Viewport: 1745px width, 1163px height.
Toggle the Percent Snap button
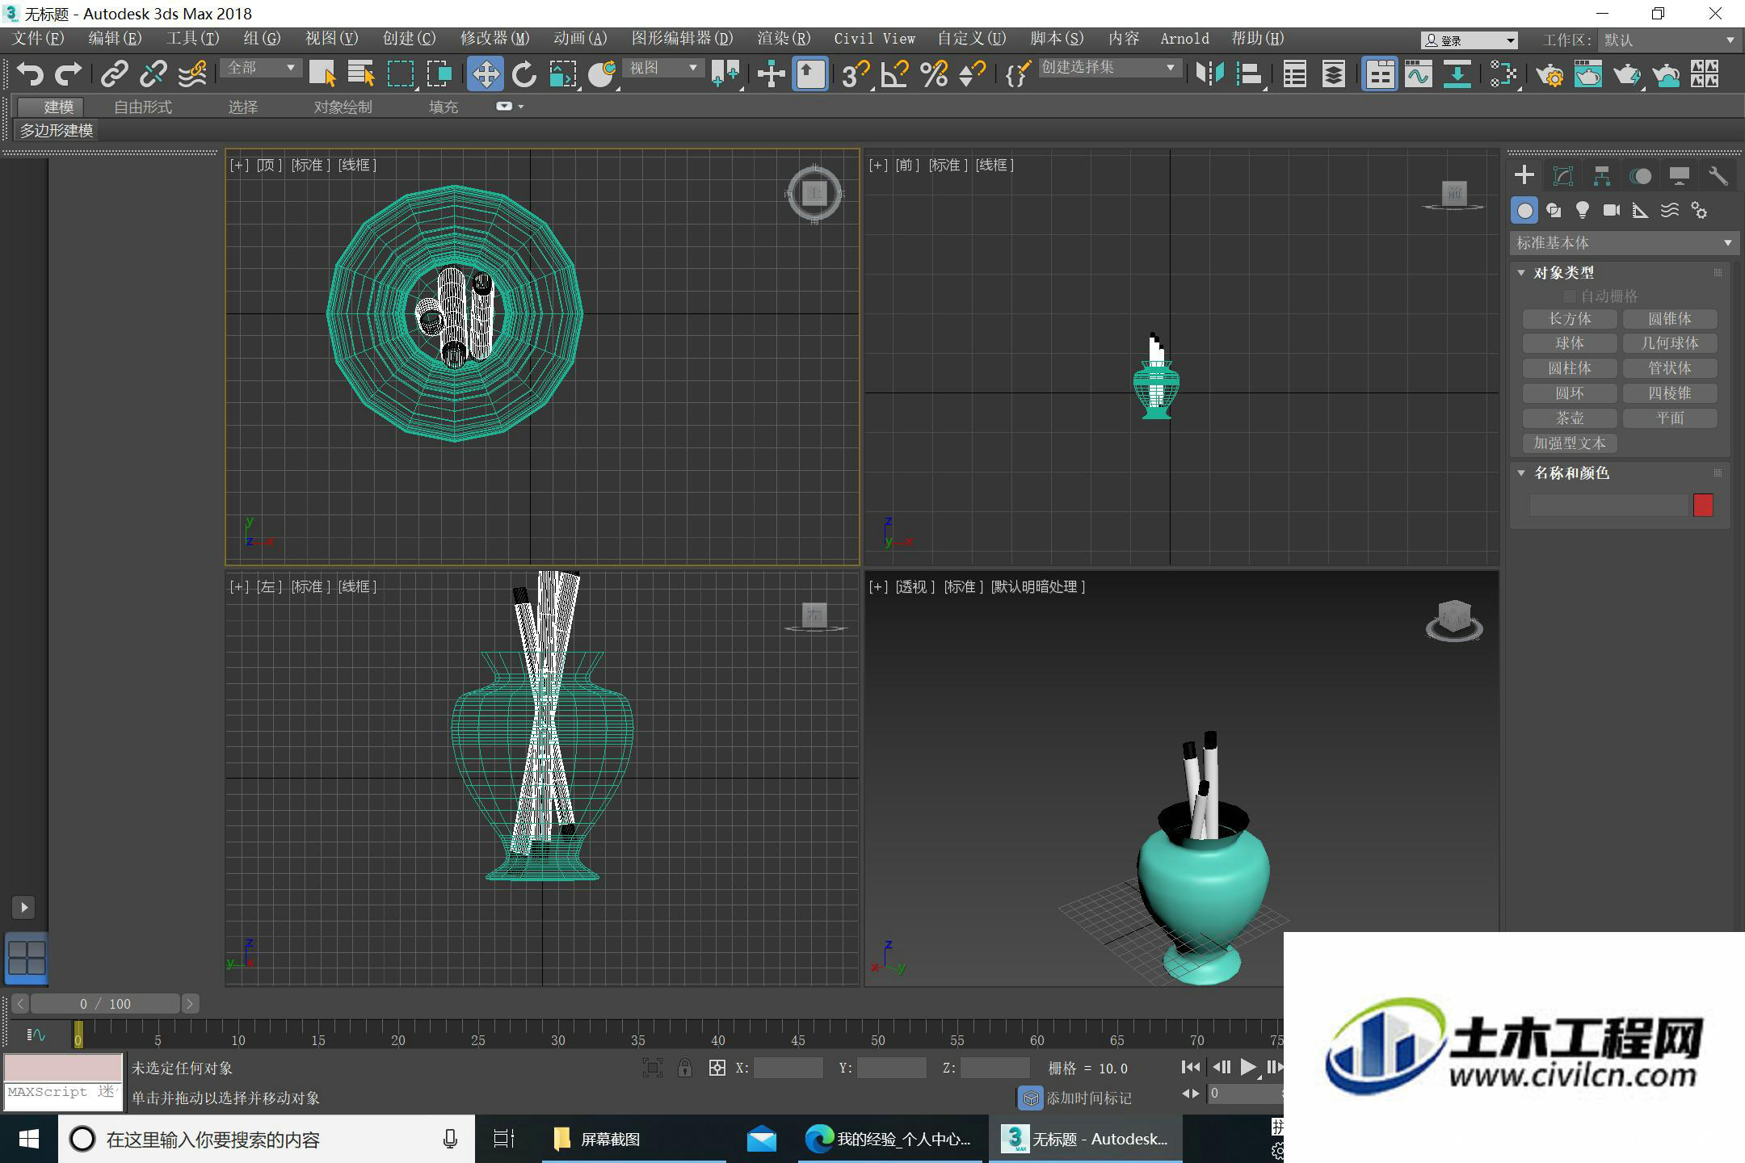tap(934, 74)
